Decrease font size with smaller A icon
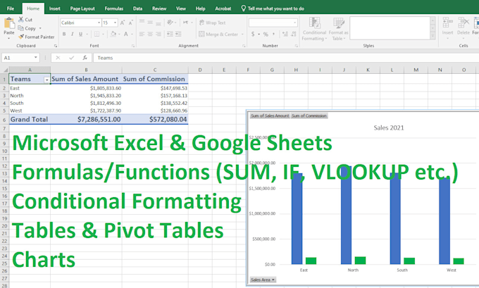Image resolution: width=479 pixels, height=288 pixels. coord(131,23)
